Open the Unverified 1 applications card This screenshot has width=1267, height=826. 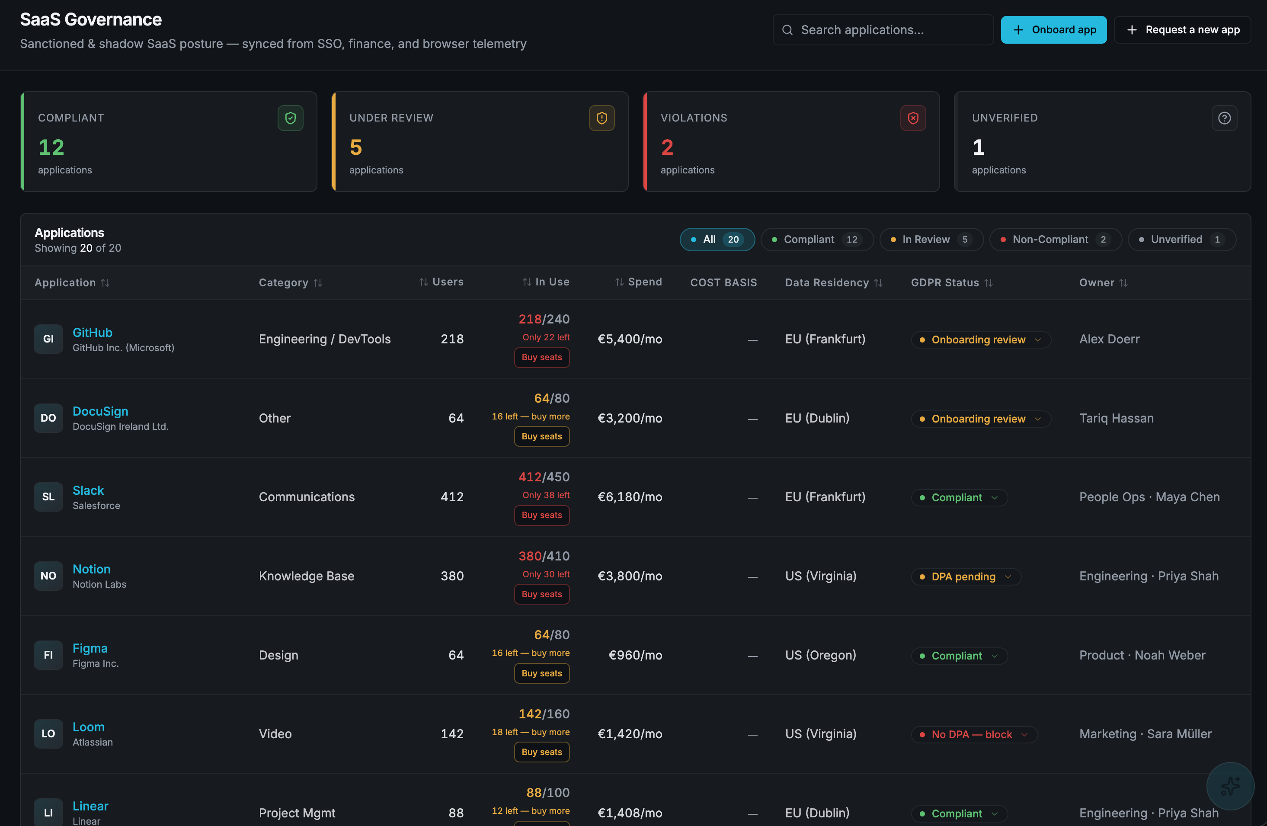click(x=1103, y=142)
